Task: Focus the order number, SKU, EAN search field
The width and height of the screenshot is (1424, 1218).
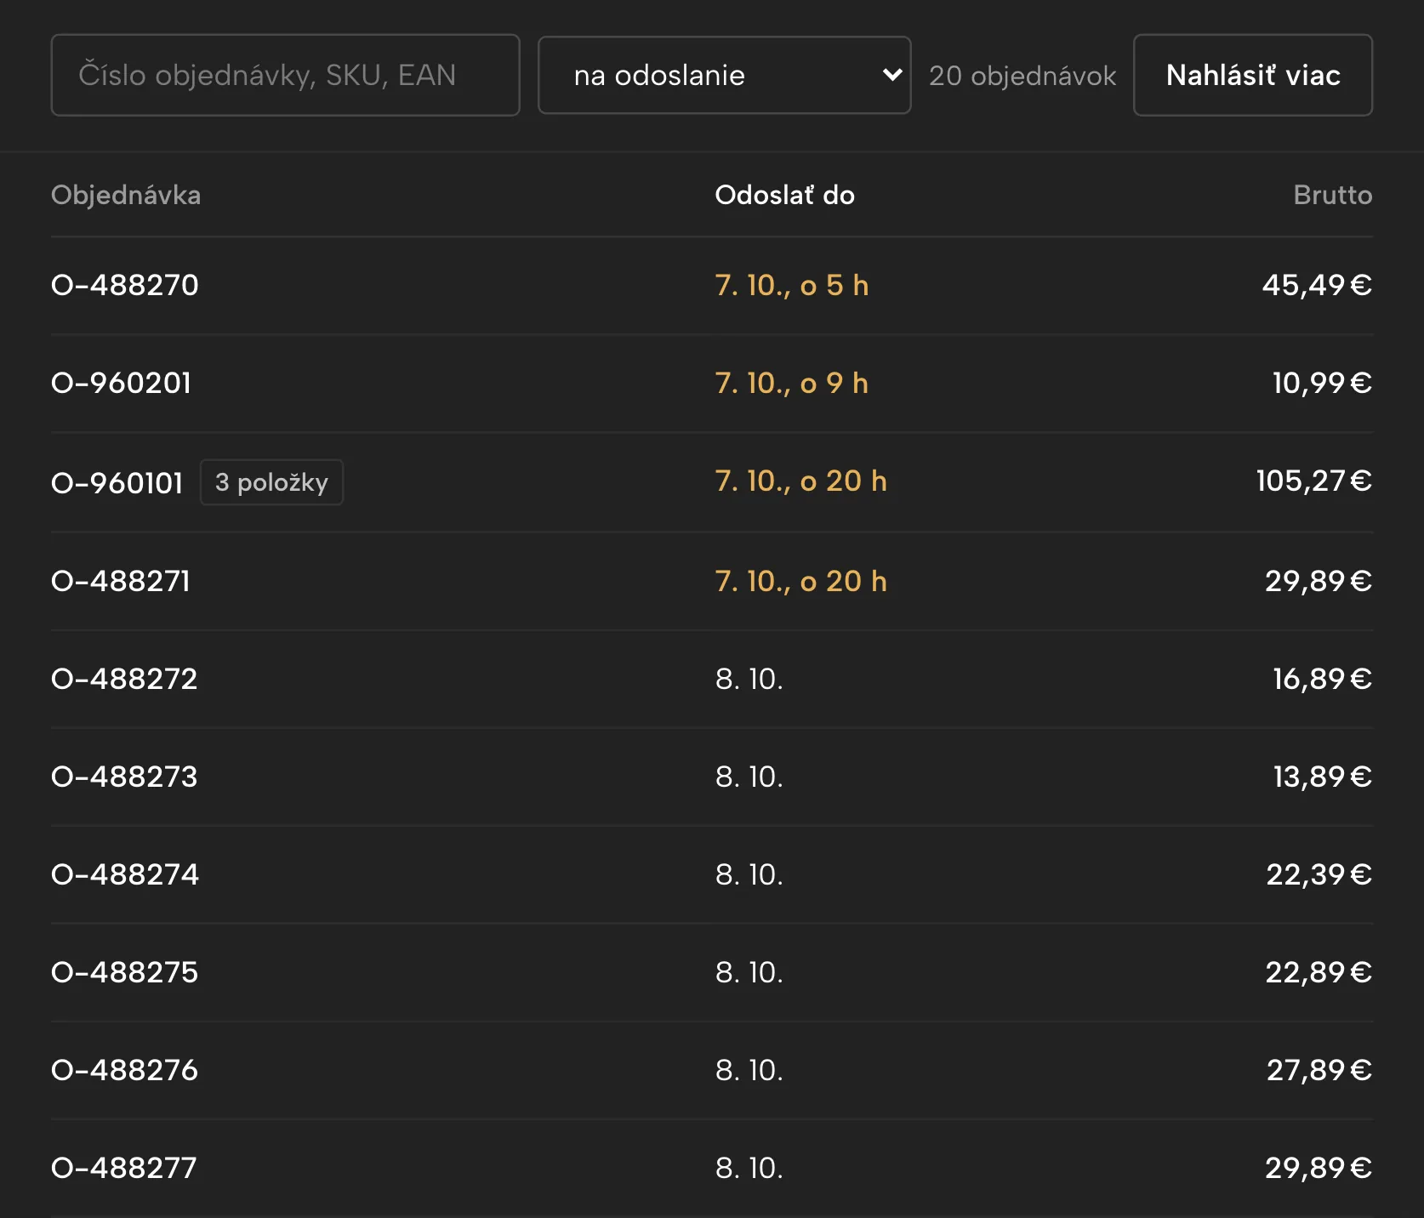Action: (285, 75)
